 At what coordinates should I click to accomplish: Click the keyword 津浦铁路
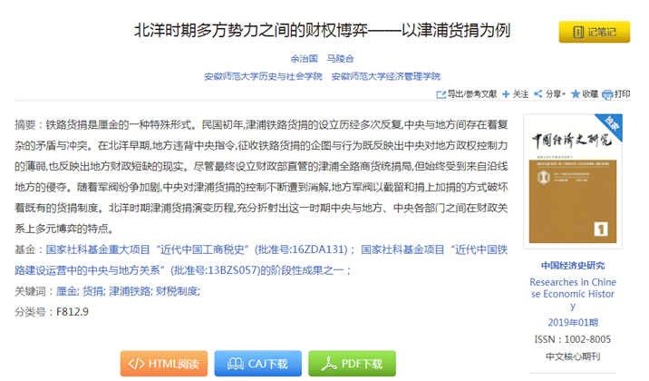click(129, 290)
